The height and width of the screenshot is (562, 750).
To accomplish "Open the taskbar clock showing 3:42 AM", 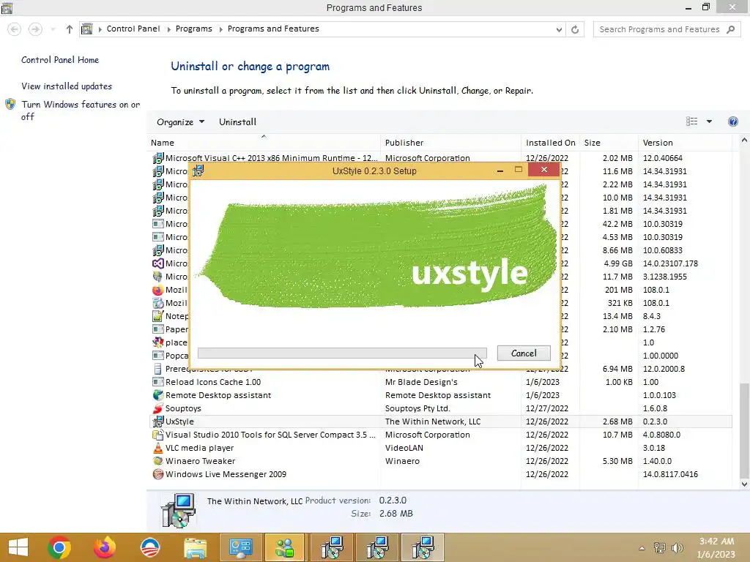I will click(716, 547).
